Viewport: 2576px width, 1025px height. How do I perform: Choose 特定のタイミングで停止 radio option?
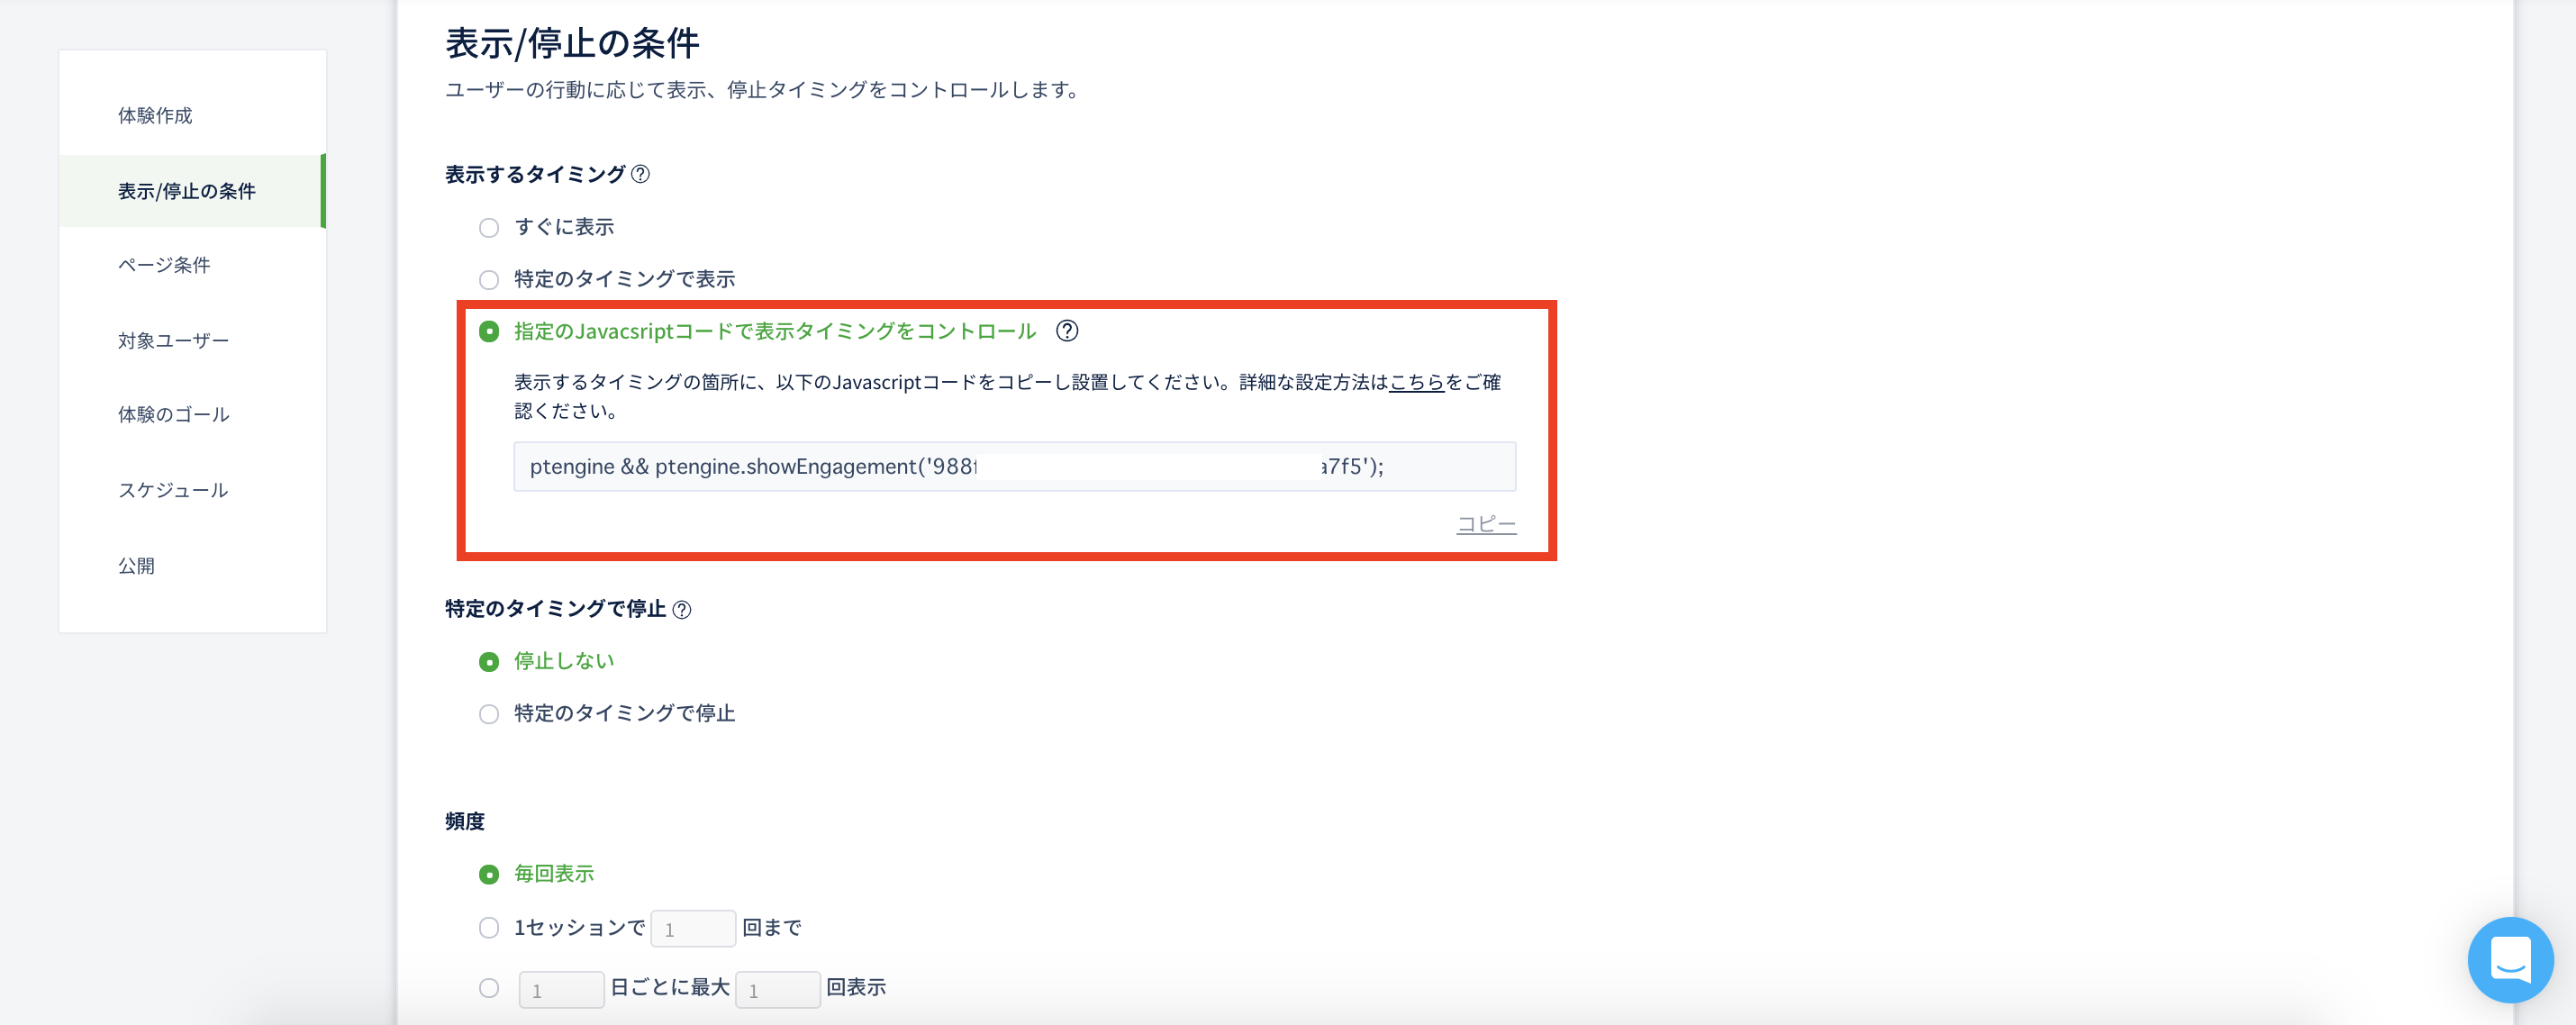tap(489, 714)
